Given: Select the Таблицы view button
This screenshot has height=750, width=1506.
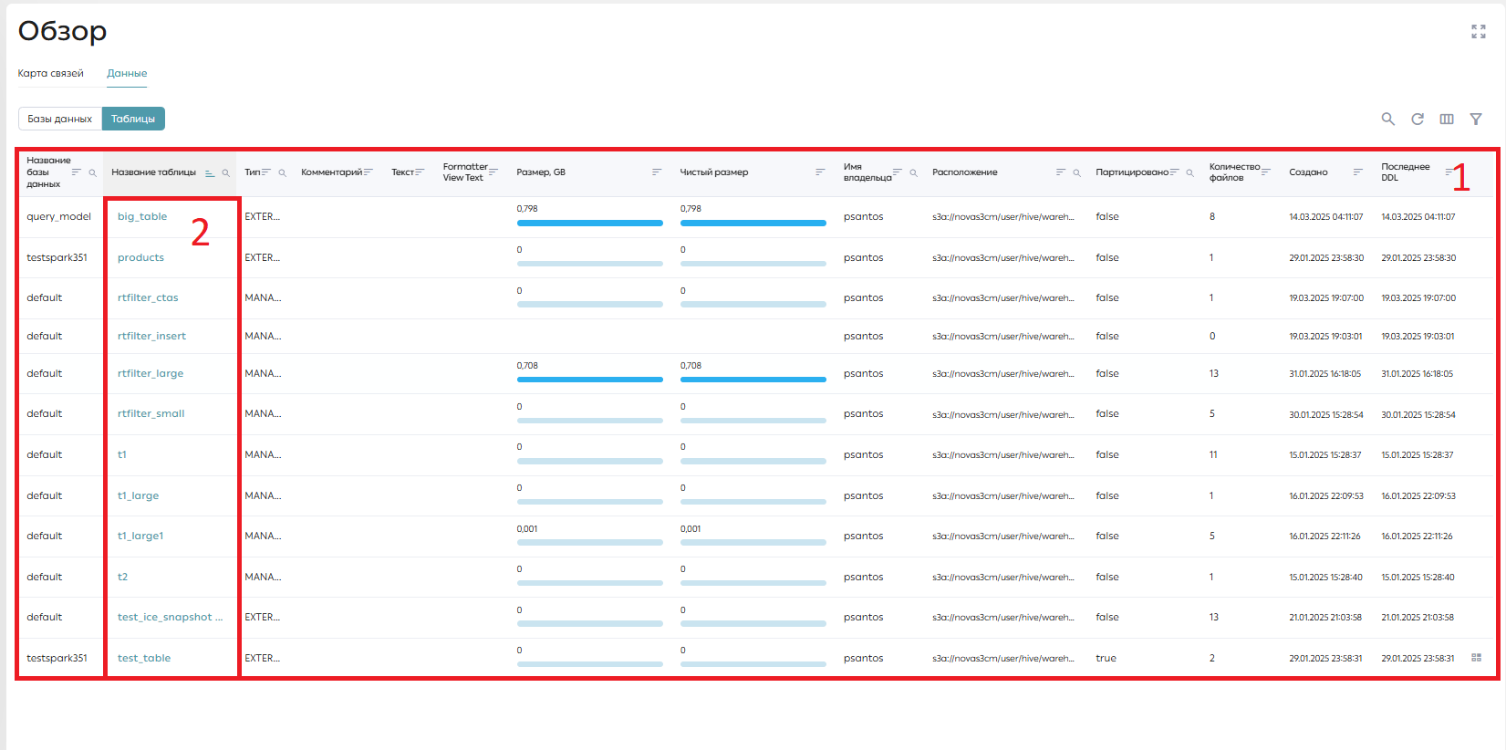Looking at the screenshot, I should (133, 119).
